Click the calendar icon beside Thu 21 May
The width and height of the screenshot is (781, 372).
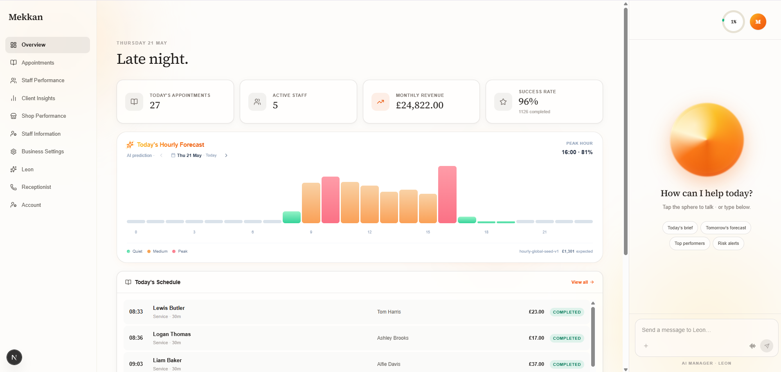(x=173, y=155)
